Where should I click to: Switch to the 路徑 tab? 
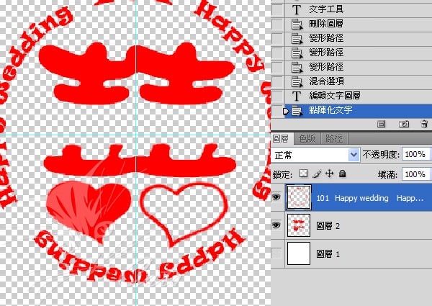pos(333,138)
